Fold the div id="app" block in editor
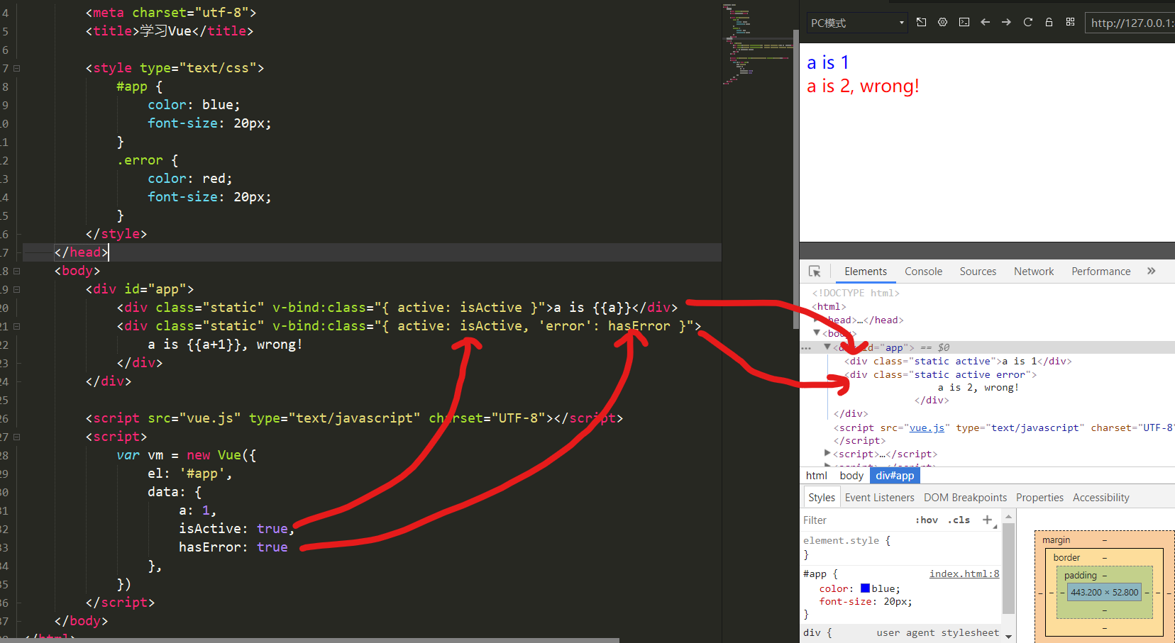Screen dimensions: 1175x643 16,290
